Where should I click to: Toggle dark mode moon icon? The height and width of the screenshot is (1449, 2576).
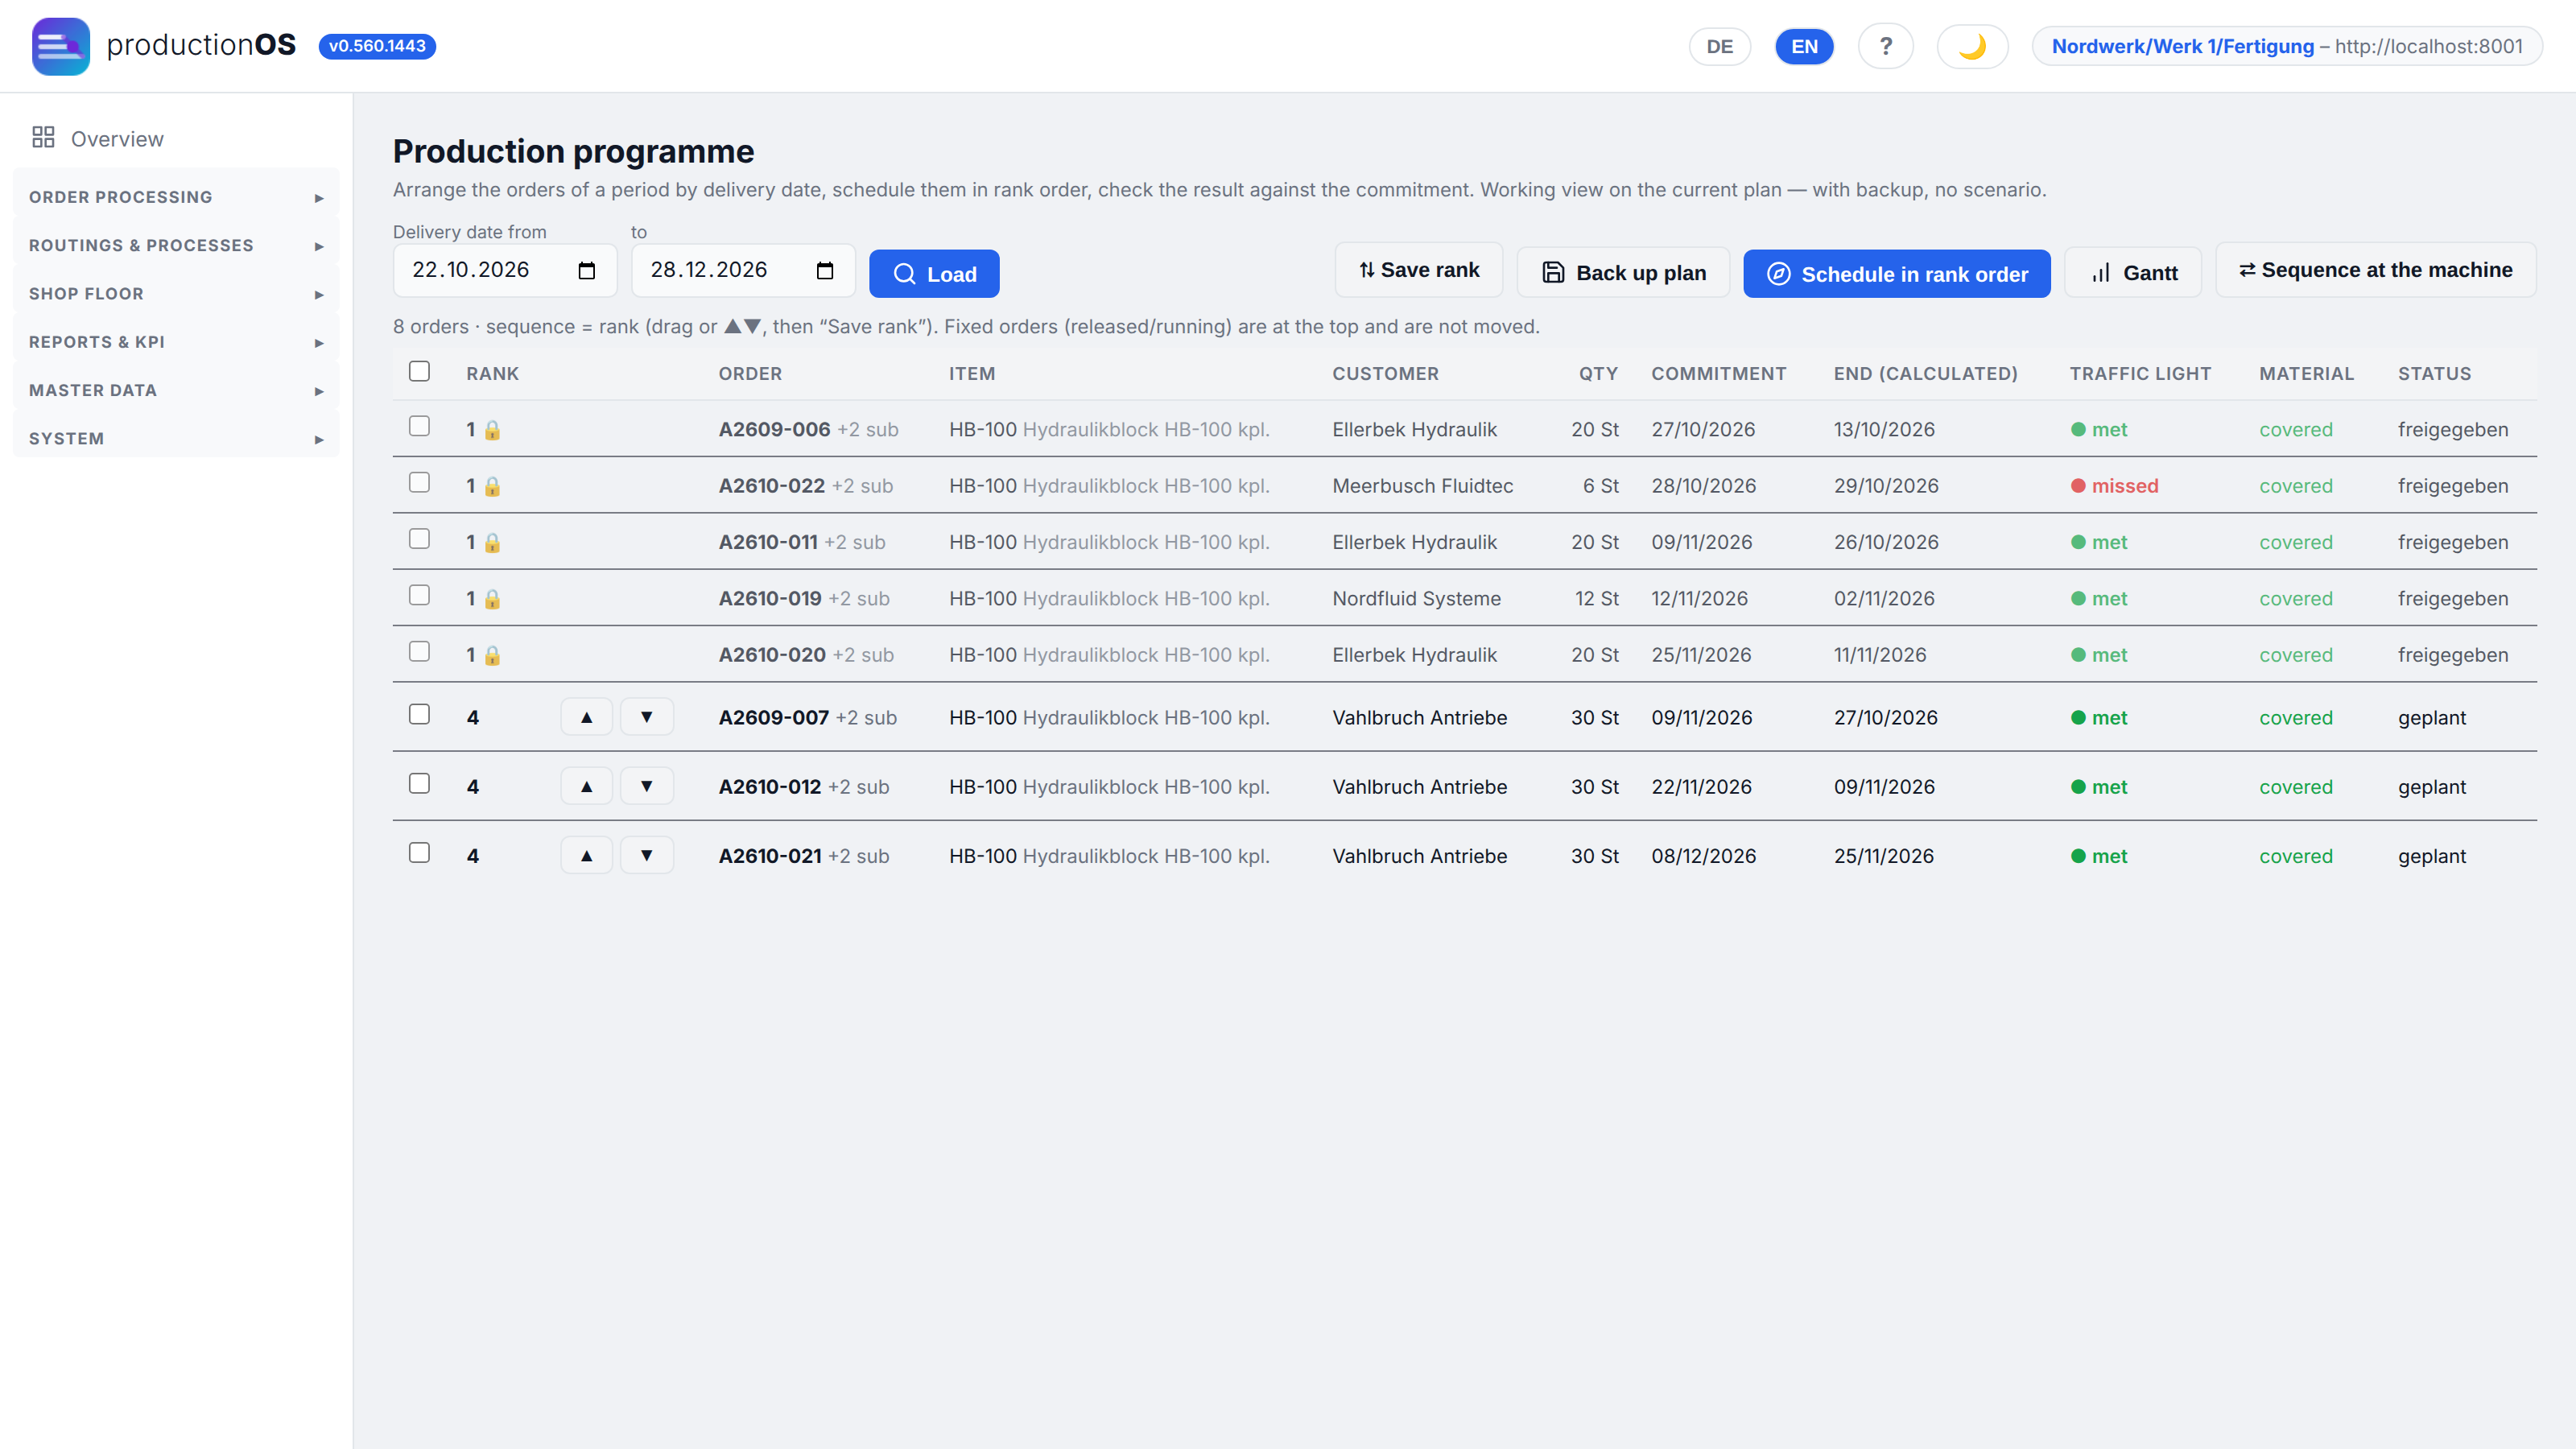(x=1972, y=46)
